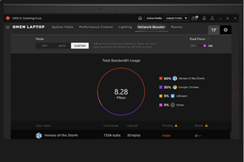Viewport: 244px width, 162px height.
Task: Click the yellow UStream 5% swatch
Action: click(161, 96)
